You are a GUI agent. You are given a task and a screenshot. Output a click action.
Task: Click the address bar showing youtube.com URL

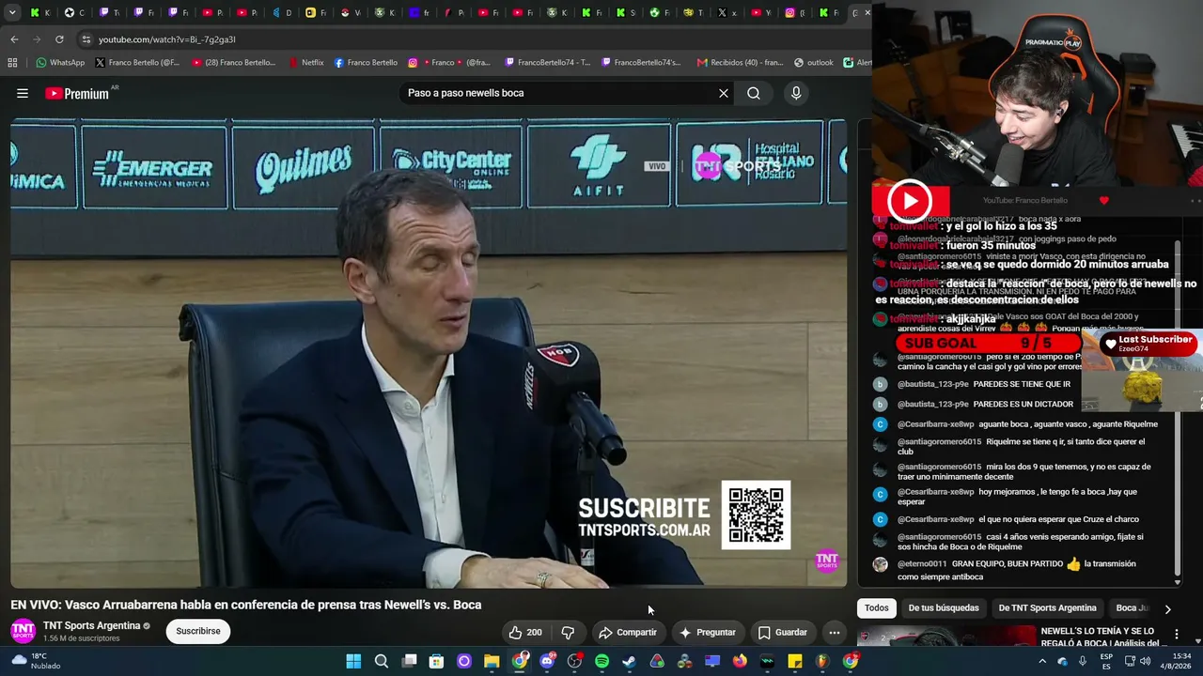(x=470, y=39)
